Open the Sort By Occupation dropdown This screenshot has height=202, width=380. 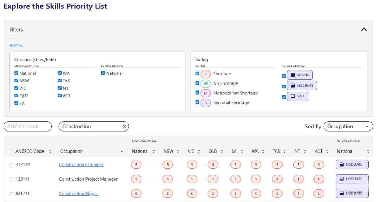click(348, 127)
